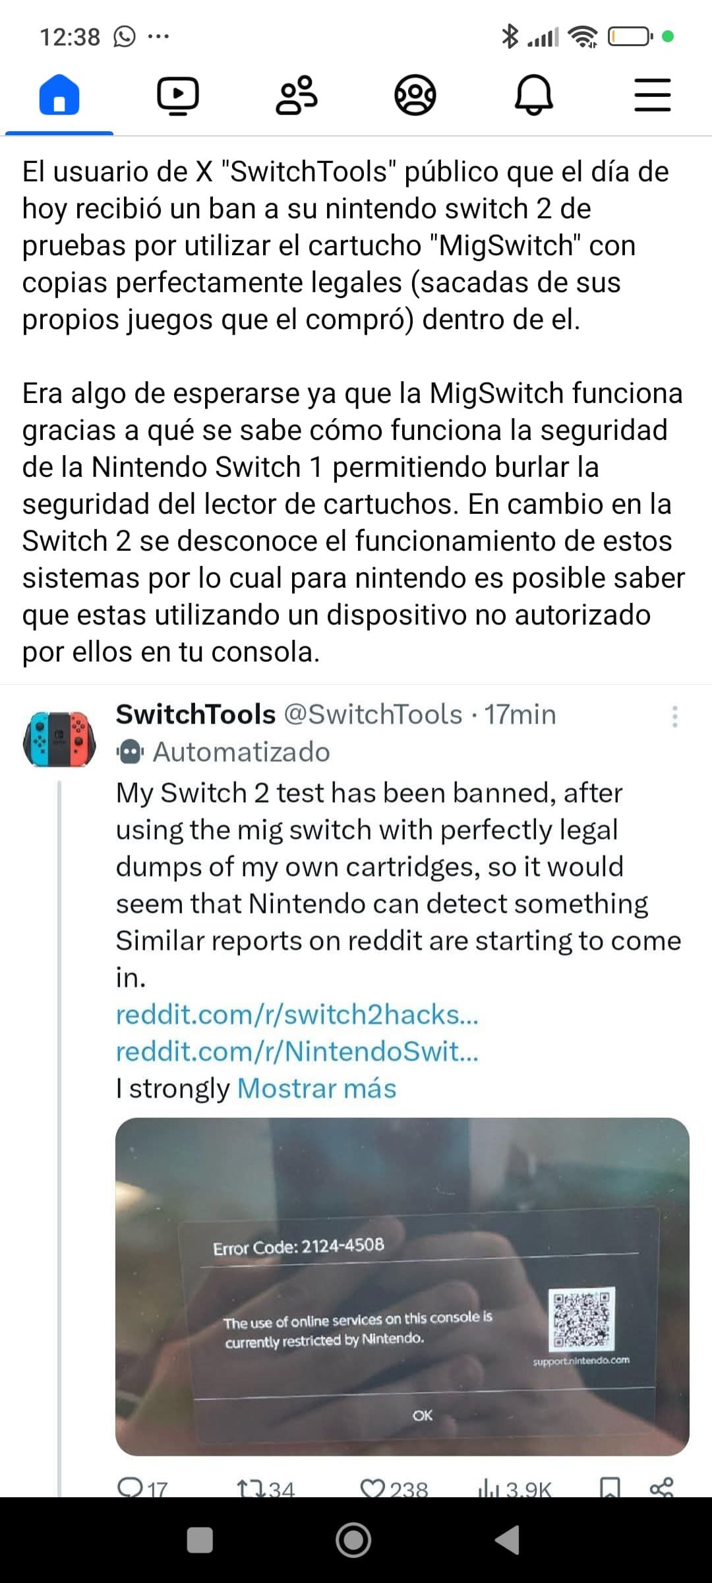The image size is (712, 1583).
Task: Tap the reply comment icon
Action: click(x=131, y=1487)
